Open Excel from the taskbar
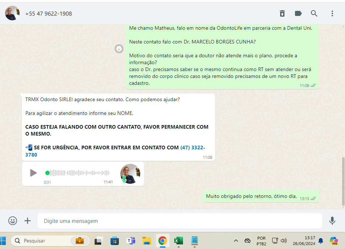 point(178,241)
